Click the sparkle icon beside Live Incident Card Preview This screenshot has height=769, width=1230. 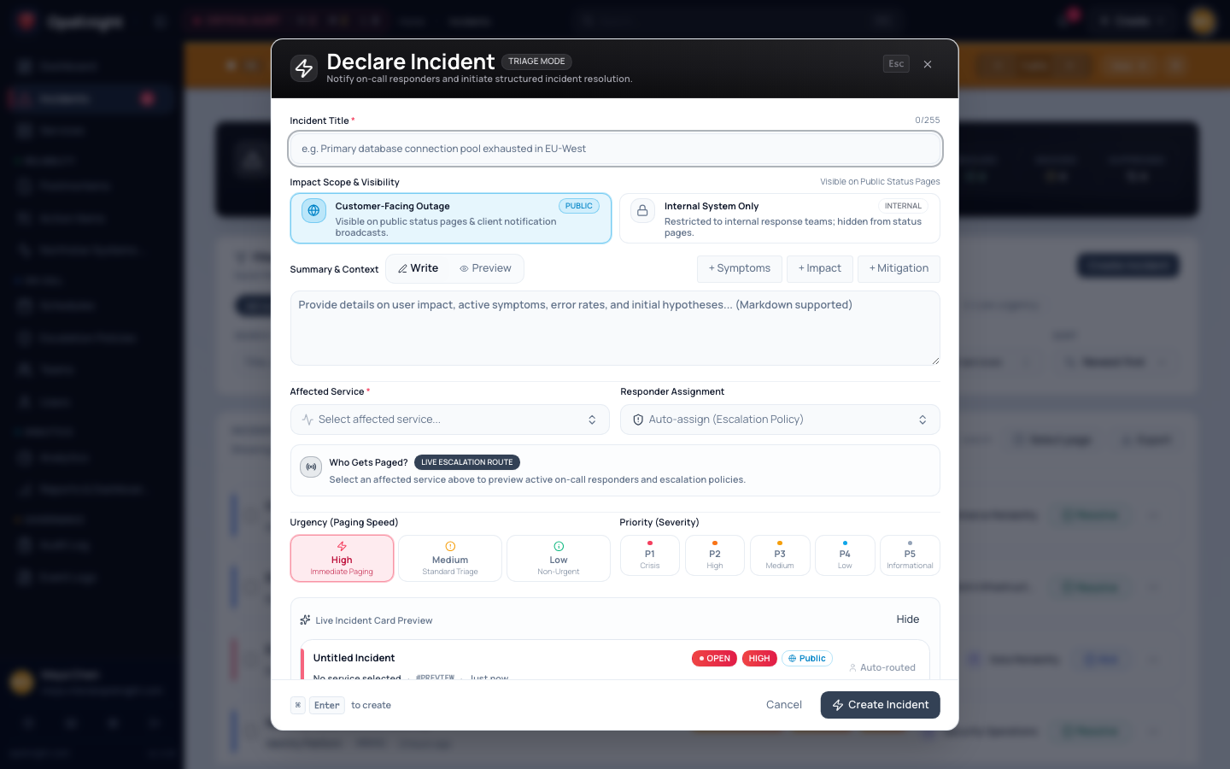click(305, 620)
